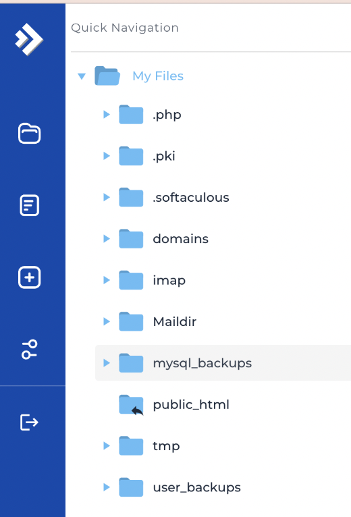Click the logout icon in sidebar
This screenshot has width=351, height=517.
tap(29, 422)
